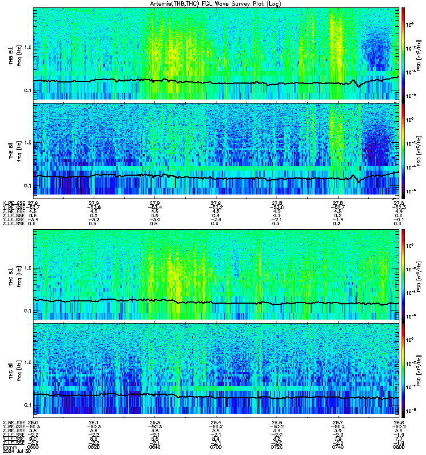The image size is (426, 455).
Task: Click the 1.0 frequency tick of THC B⊥ panel
Action: pos(28,268)
